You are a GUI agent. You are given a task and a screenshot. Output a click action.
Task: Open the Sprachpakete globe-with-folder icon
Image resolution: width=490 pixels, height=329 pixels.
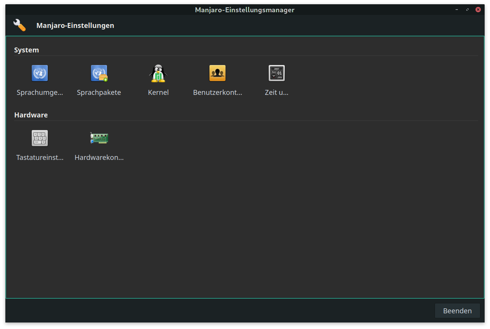point(99,73)
